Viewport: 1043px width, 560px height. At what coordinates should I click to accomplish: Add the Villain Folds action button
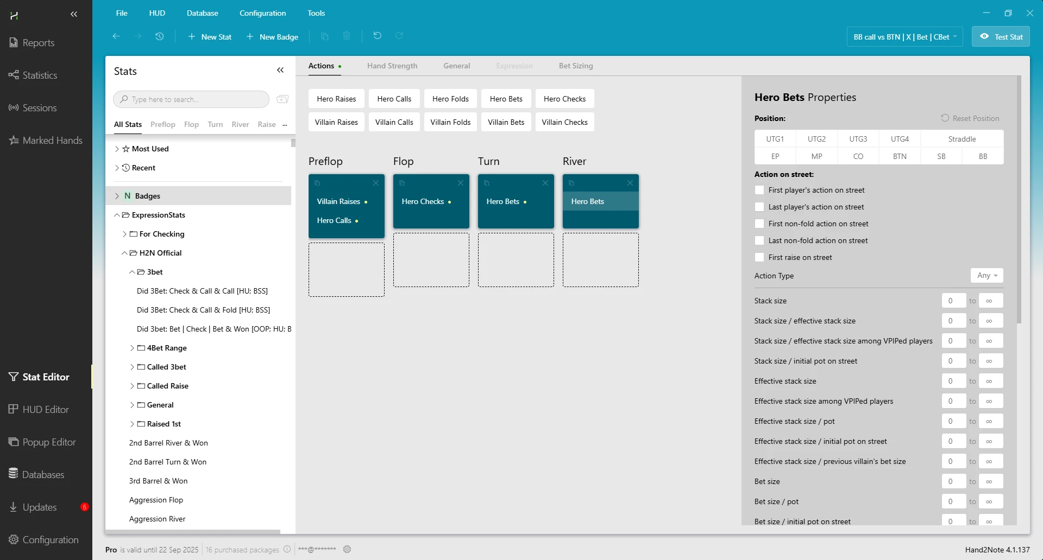[450, 122]
